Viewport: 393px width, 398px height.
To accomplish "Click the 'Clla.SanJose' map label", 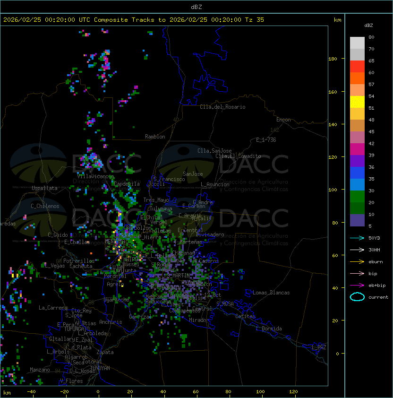I will click(214, 151).
